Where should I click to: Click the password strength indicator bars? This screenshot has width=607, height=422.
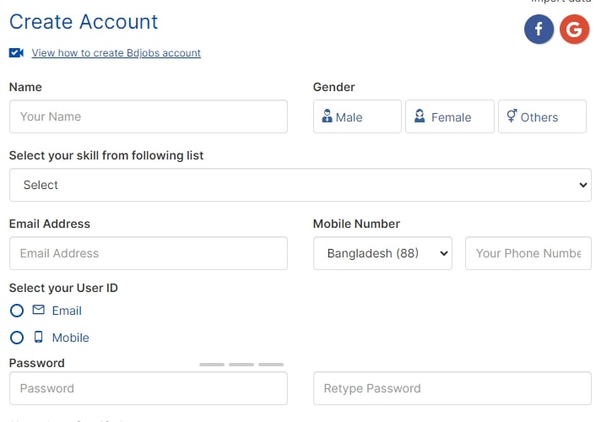point(241,365)
